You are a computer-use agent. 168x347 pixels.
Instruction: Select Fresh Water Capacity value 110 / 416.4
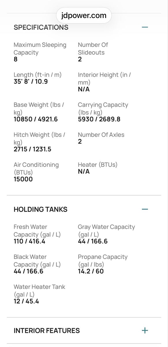point(29,241)
